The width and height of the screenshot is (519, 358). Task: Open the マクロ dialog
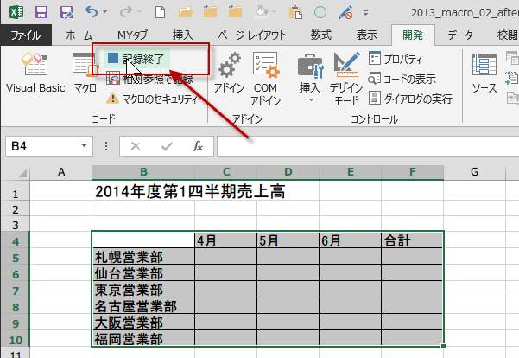pos(85,73)
